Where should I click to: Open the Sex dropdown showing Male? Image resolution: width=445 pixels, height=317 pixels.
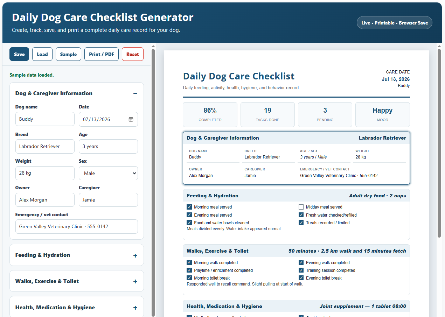(108, 173)
